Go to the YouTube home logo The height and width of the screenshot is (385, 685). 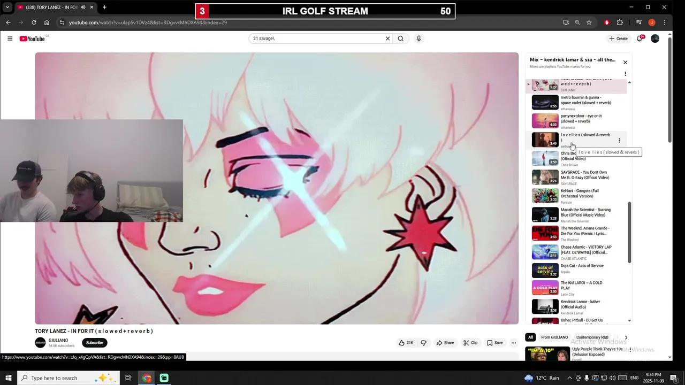[32, 38]
